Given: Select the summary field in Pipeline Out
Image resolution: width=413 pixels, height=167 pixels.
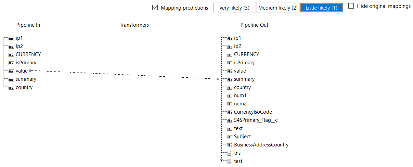Looking at the screenshot, I should pyautogui.click(x=244, y=79).
